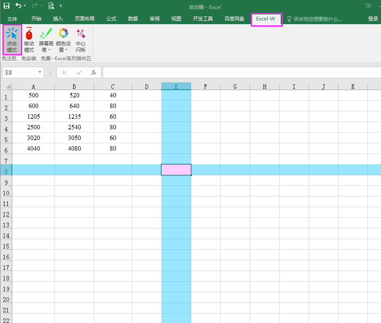Click cell containing 4080
This screenshot has height=323, width=381.
pyautogui.click(x=74, y=149)
